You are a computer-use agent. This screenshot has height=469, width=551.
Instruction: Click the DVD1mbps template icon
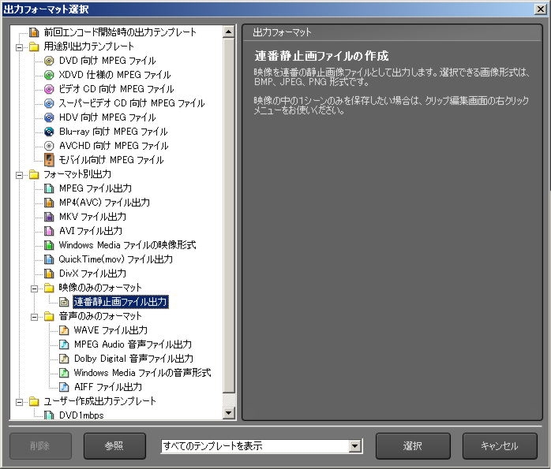point(49,415)
